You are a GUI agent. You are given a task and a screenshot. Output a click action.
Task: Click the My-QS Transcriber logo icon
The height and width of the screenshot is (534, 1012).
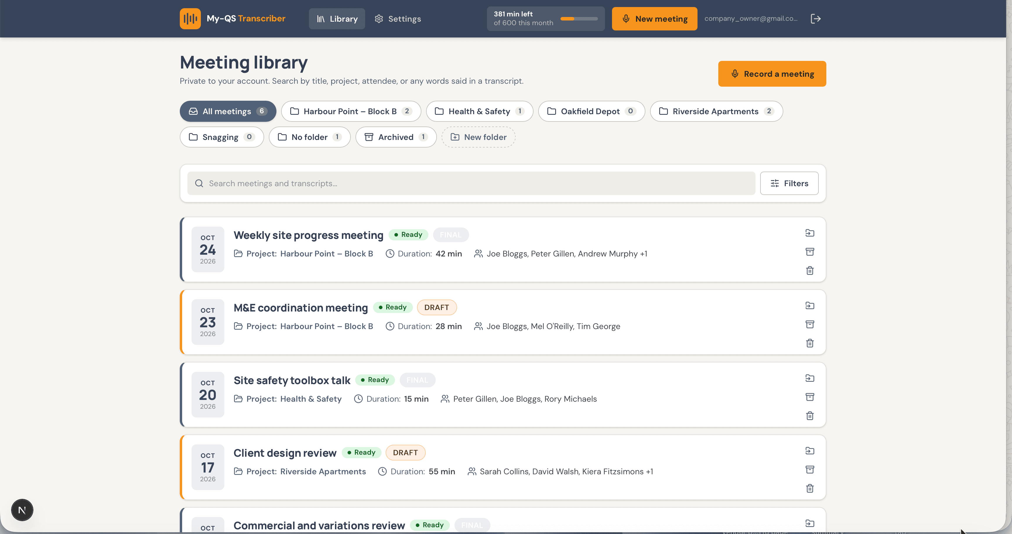coord(190,18)
